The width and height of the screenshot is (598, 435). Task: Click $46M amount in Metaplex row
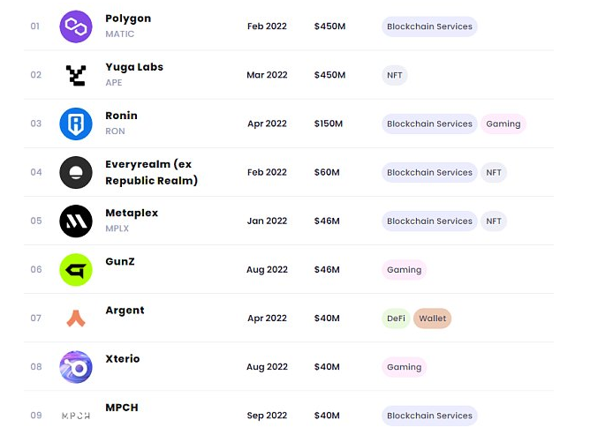[327, 221]
